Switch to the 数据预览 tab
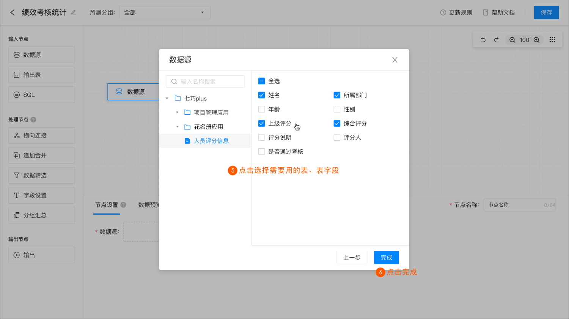The image size is (569, 319). 149,205
